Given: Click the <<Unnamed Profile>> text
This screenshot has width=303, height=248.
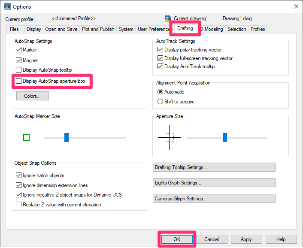Looking at the screenshot, I should click(x=74, y=18).
